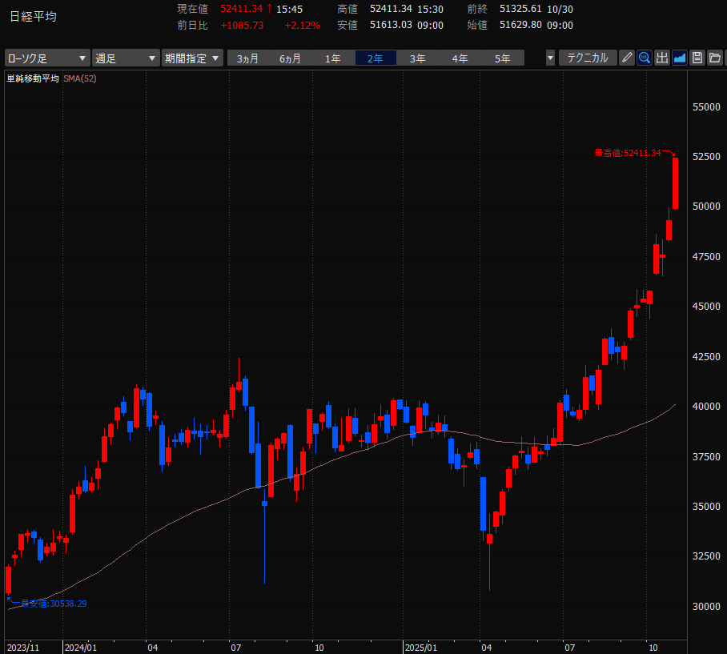Screen dimensions: 727x654
Task: Select the 1年 period tab
Action: point(333,58)
